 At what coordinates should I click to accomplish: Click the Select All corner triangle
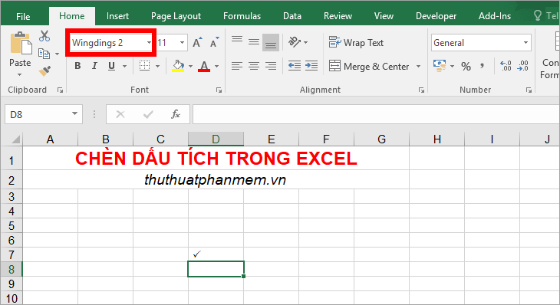[15, 139]
